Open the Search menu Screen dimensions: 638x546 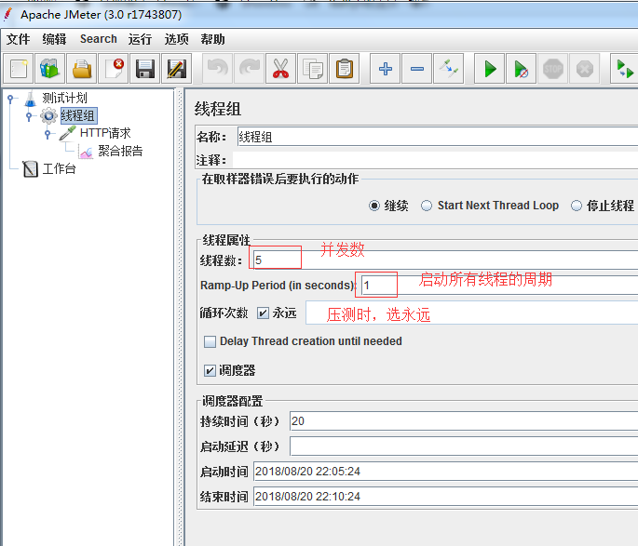pos(99,39)
